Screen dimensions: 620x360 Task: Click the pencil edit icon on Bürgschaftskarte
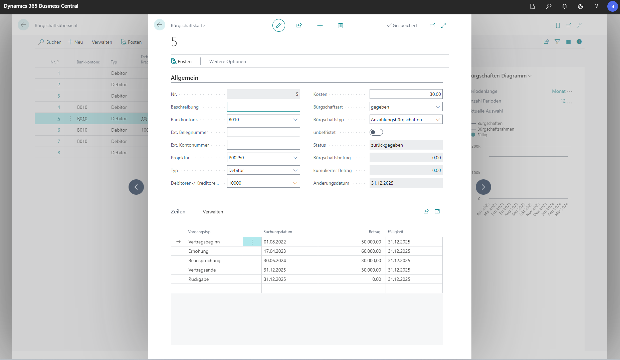click(278, 25)
